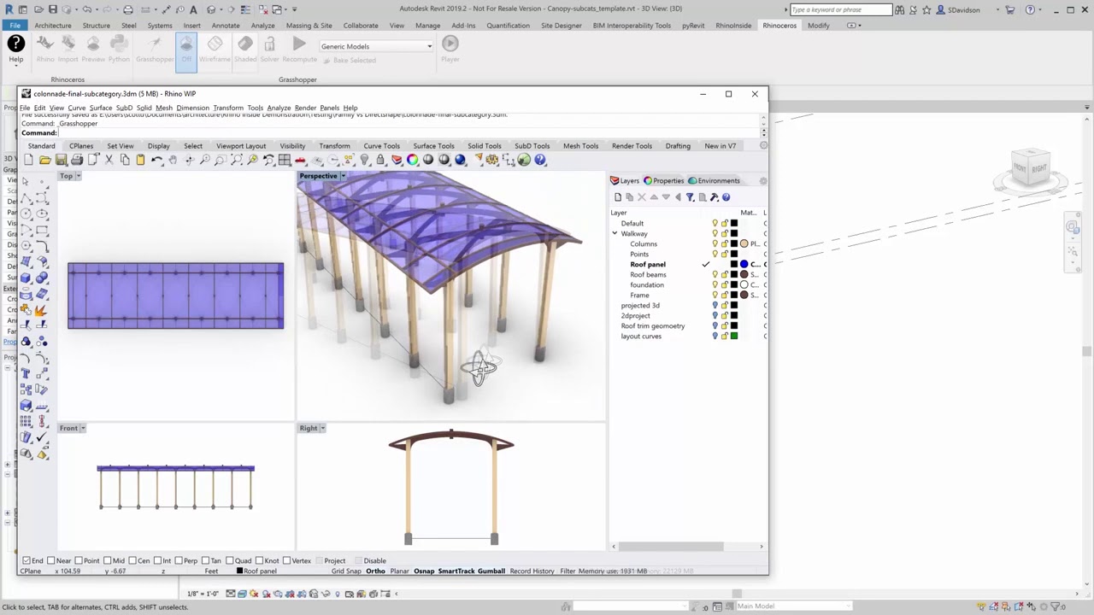Open the Front viewport title dropdown arrow

click(x=83, y=428)
